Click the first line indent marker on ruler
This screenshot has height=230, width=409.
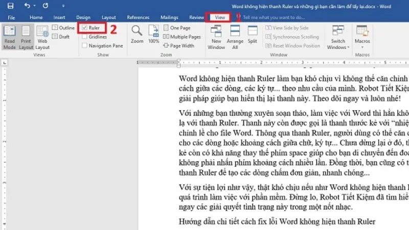pos(178,61)
